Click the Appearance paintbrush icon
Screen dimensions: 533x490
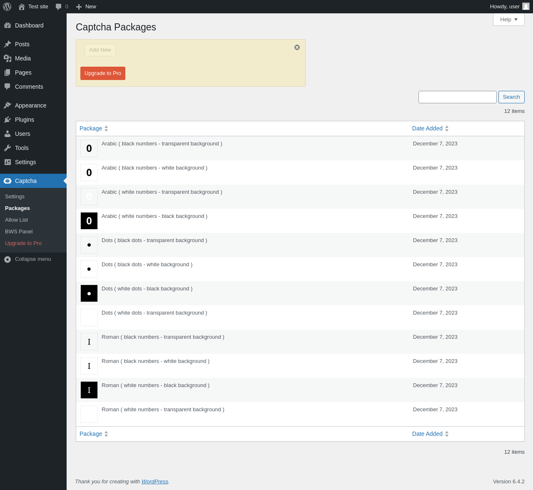[7, 105]
